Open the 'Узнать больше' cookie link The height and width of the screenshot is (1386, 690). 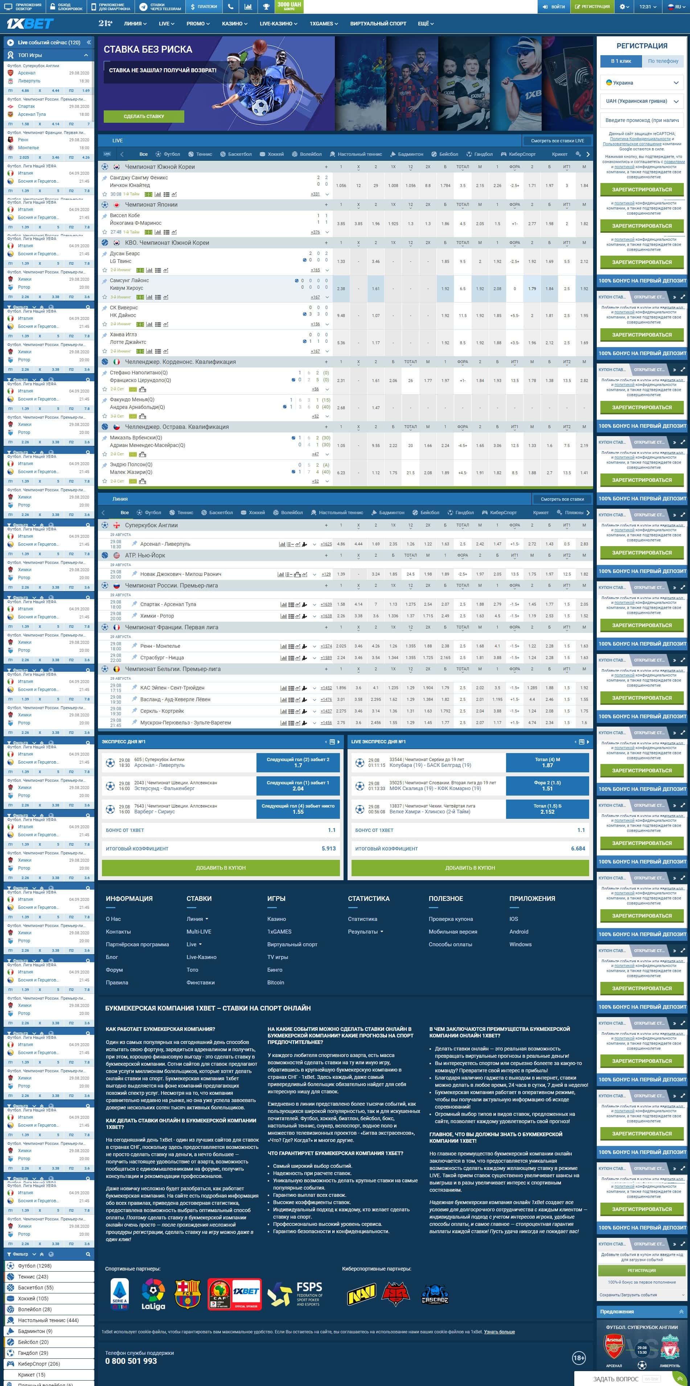[x=499, y=1332]
